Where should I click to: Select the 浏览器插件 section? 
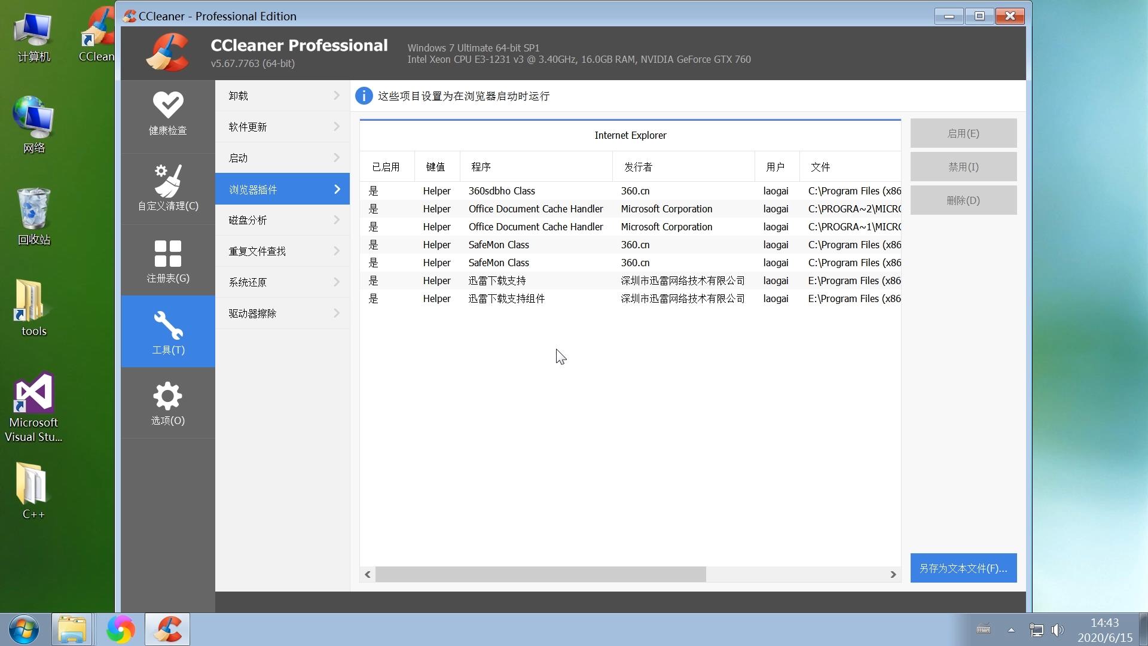(x=282, y=189)
